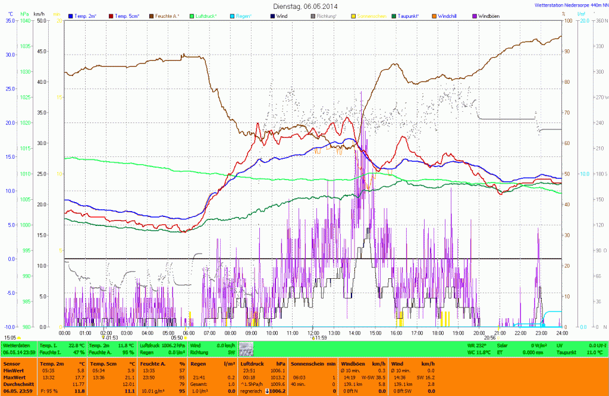
Task: Click the yellow Sonnenschein legend icon
Action: point(354,15)
